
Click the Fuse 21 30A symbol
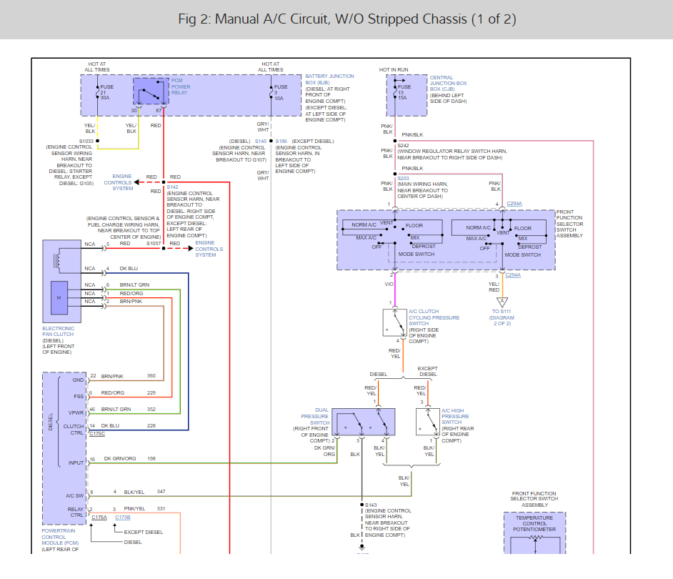(98, 92)
